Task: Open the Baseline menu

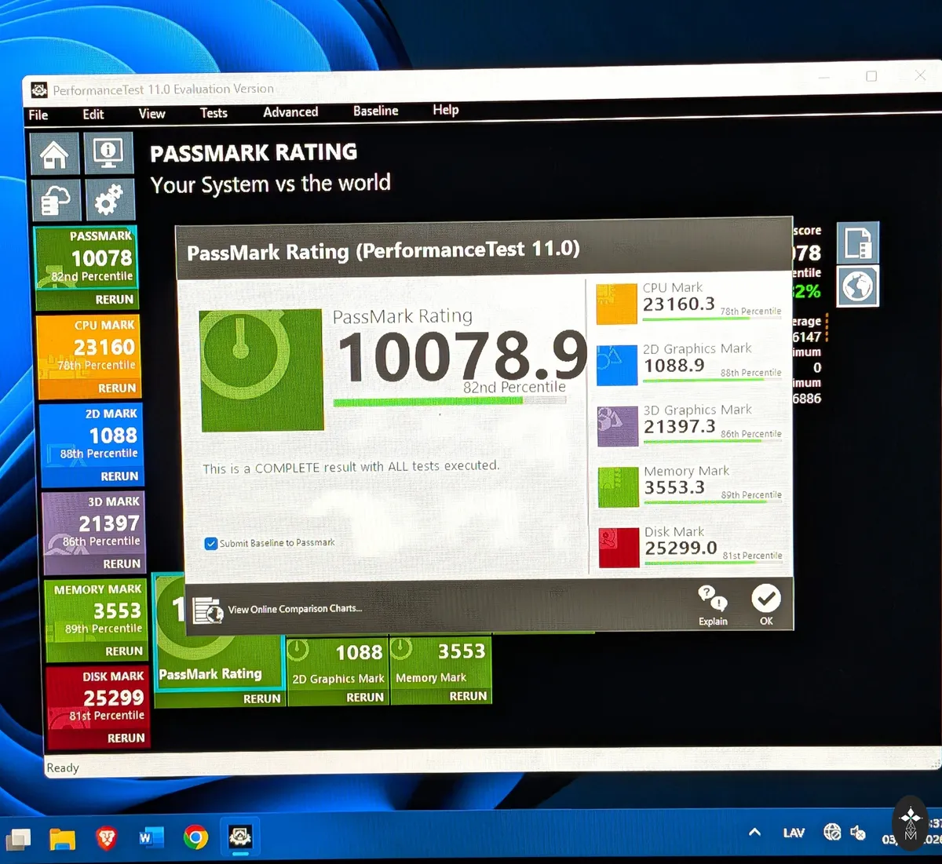Action: (x=376, y=111)
